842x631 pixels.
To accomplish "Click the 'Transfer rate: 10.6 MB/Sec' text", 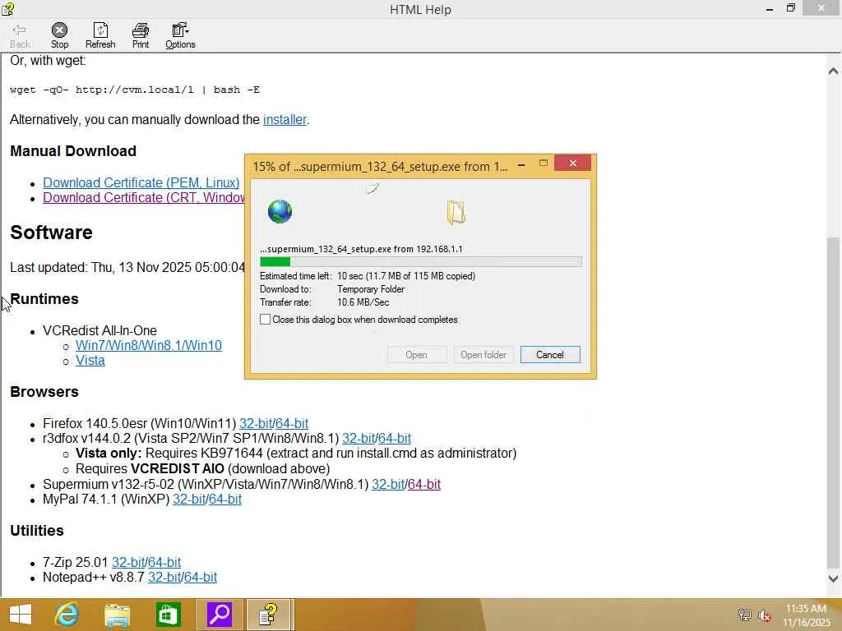I will point(324,302).
